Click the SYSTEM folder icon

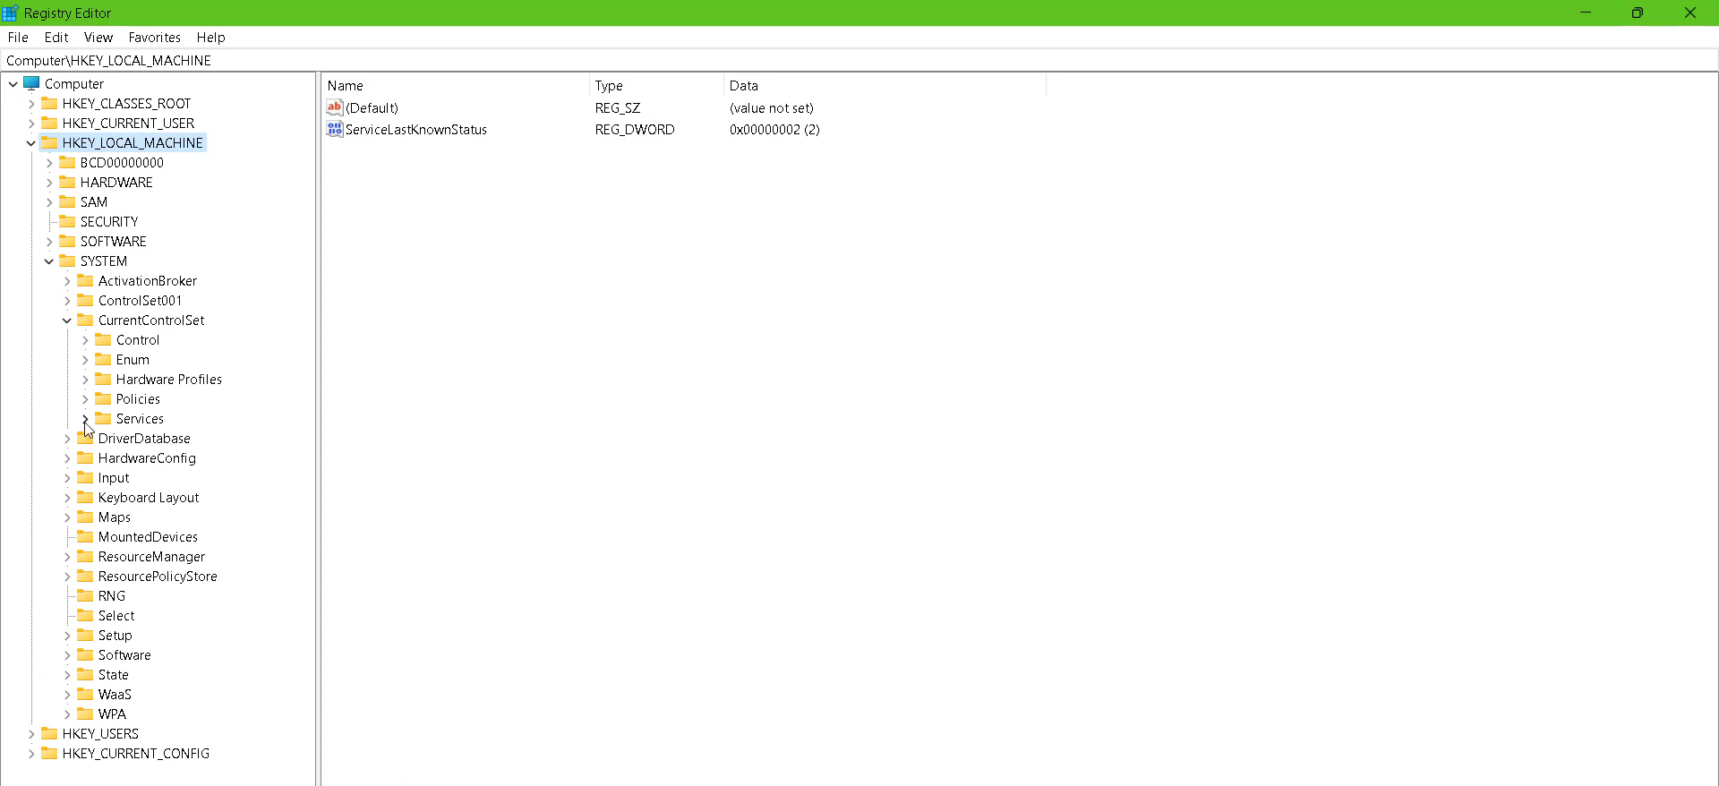[x=67, y=261]
